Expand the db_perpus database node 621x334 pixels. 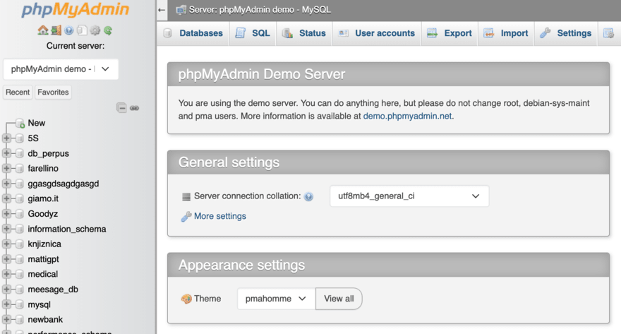pos(6,153)
